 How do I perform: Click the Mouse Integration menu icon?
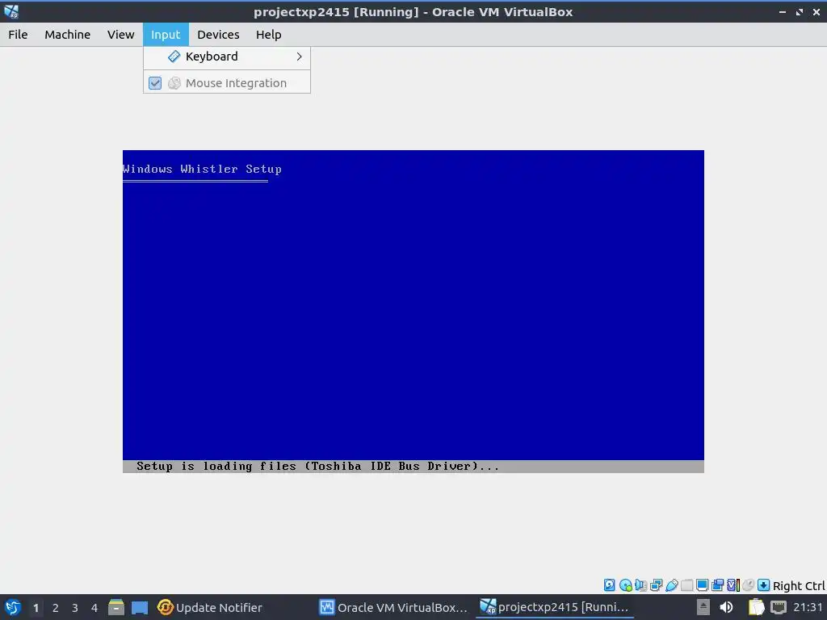[174, 83]
